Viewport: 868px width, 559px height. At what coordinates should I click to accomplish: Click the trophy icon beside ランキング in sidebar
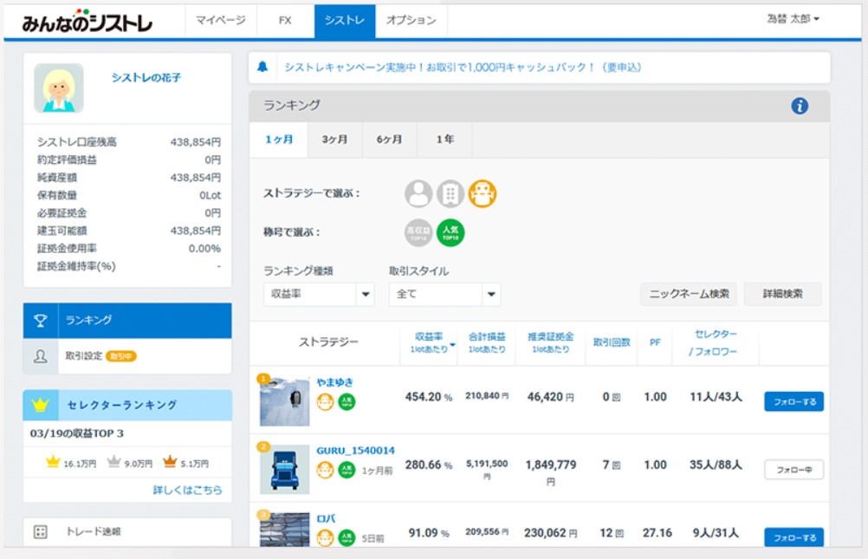[x=41, y=321]
